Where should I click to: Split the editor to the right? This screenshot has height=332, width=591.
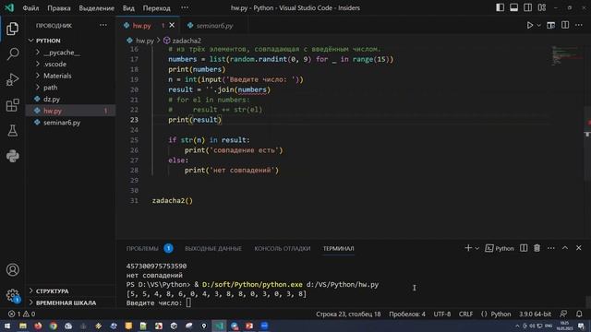(565, 25)
